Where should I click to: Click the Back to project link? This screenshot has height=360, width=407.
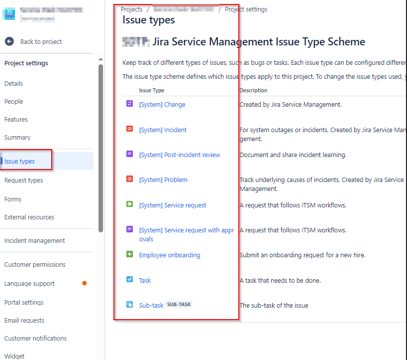click(41, 41)
